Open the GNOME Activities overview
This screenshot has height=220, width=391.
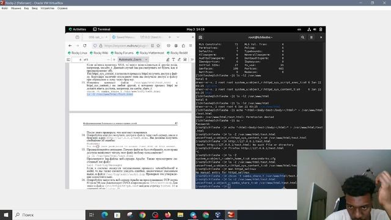click(x=78, y=29)
